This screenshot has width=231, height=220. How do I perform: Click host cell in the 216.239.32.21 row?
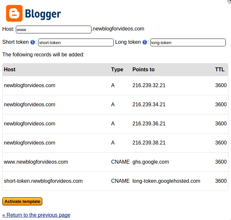(29, 85)
